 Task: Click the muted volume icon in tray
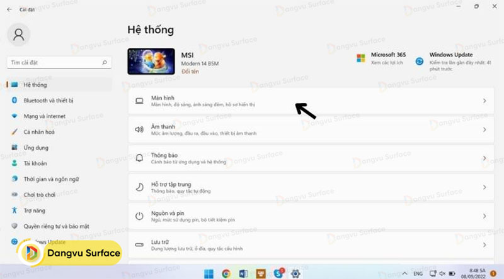pyautogui.click(x=442, y=273)
